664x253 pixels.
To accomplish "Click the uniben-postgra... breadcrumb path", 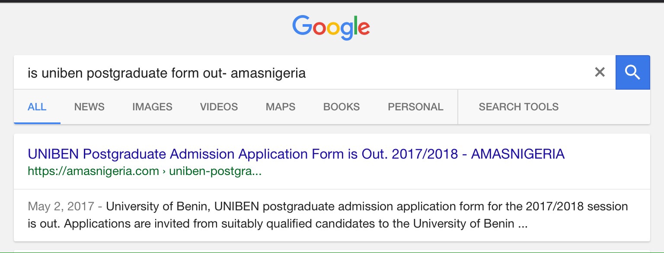I will (215, 172).
